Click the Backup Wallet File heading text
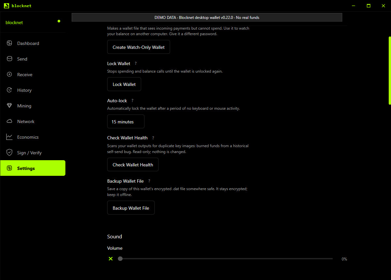The width and height of the screenshot is (391, 280). 125,181
